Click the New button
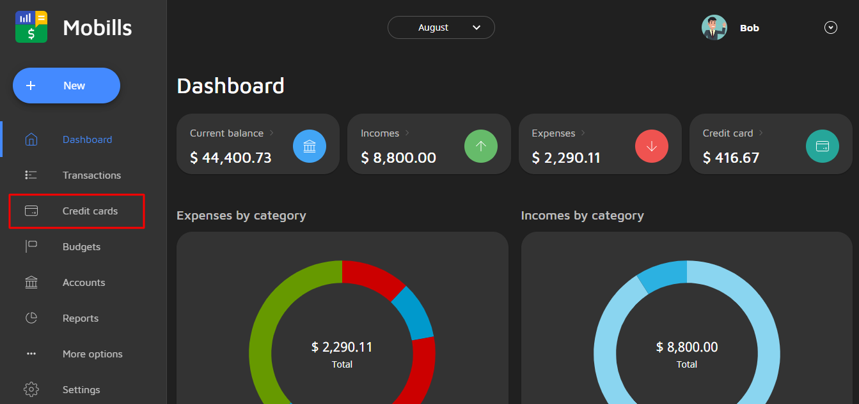 pos(67,86)
